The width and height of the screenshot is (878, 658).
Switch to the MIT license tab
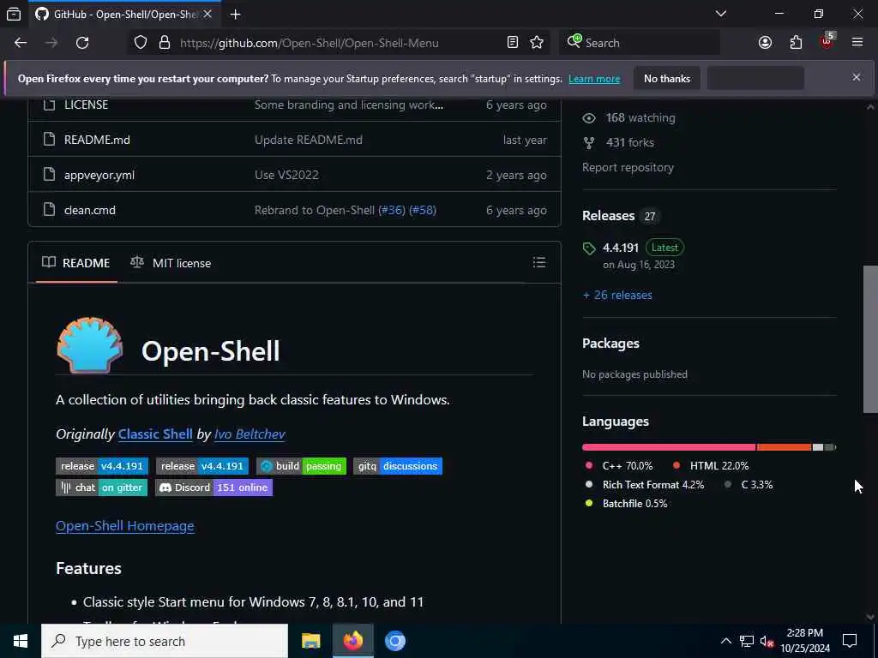click(171, 263)
